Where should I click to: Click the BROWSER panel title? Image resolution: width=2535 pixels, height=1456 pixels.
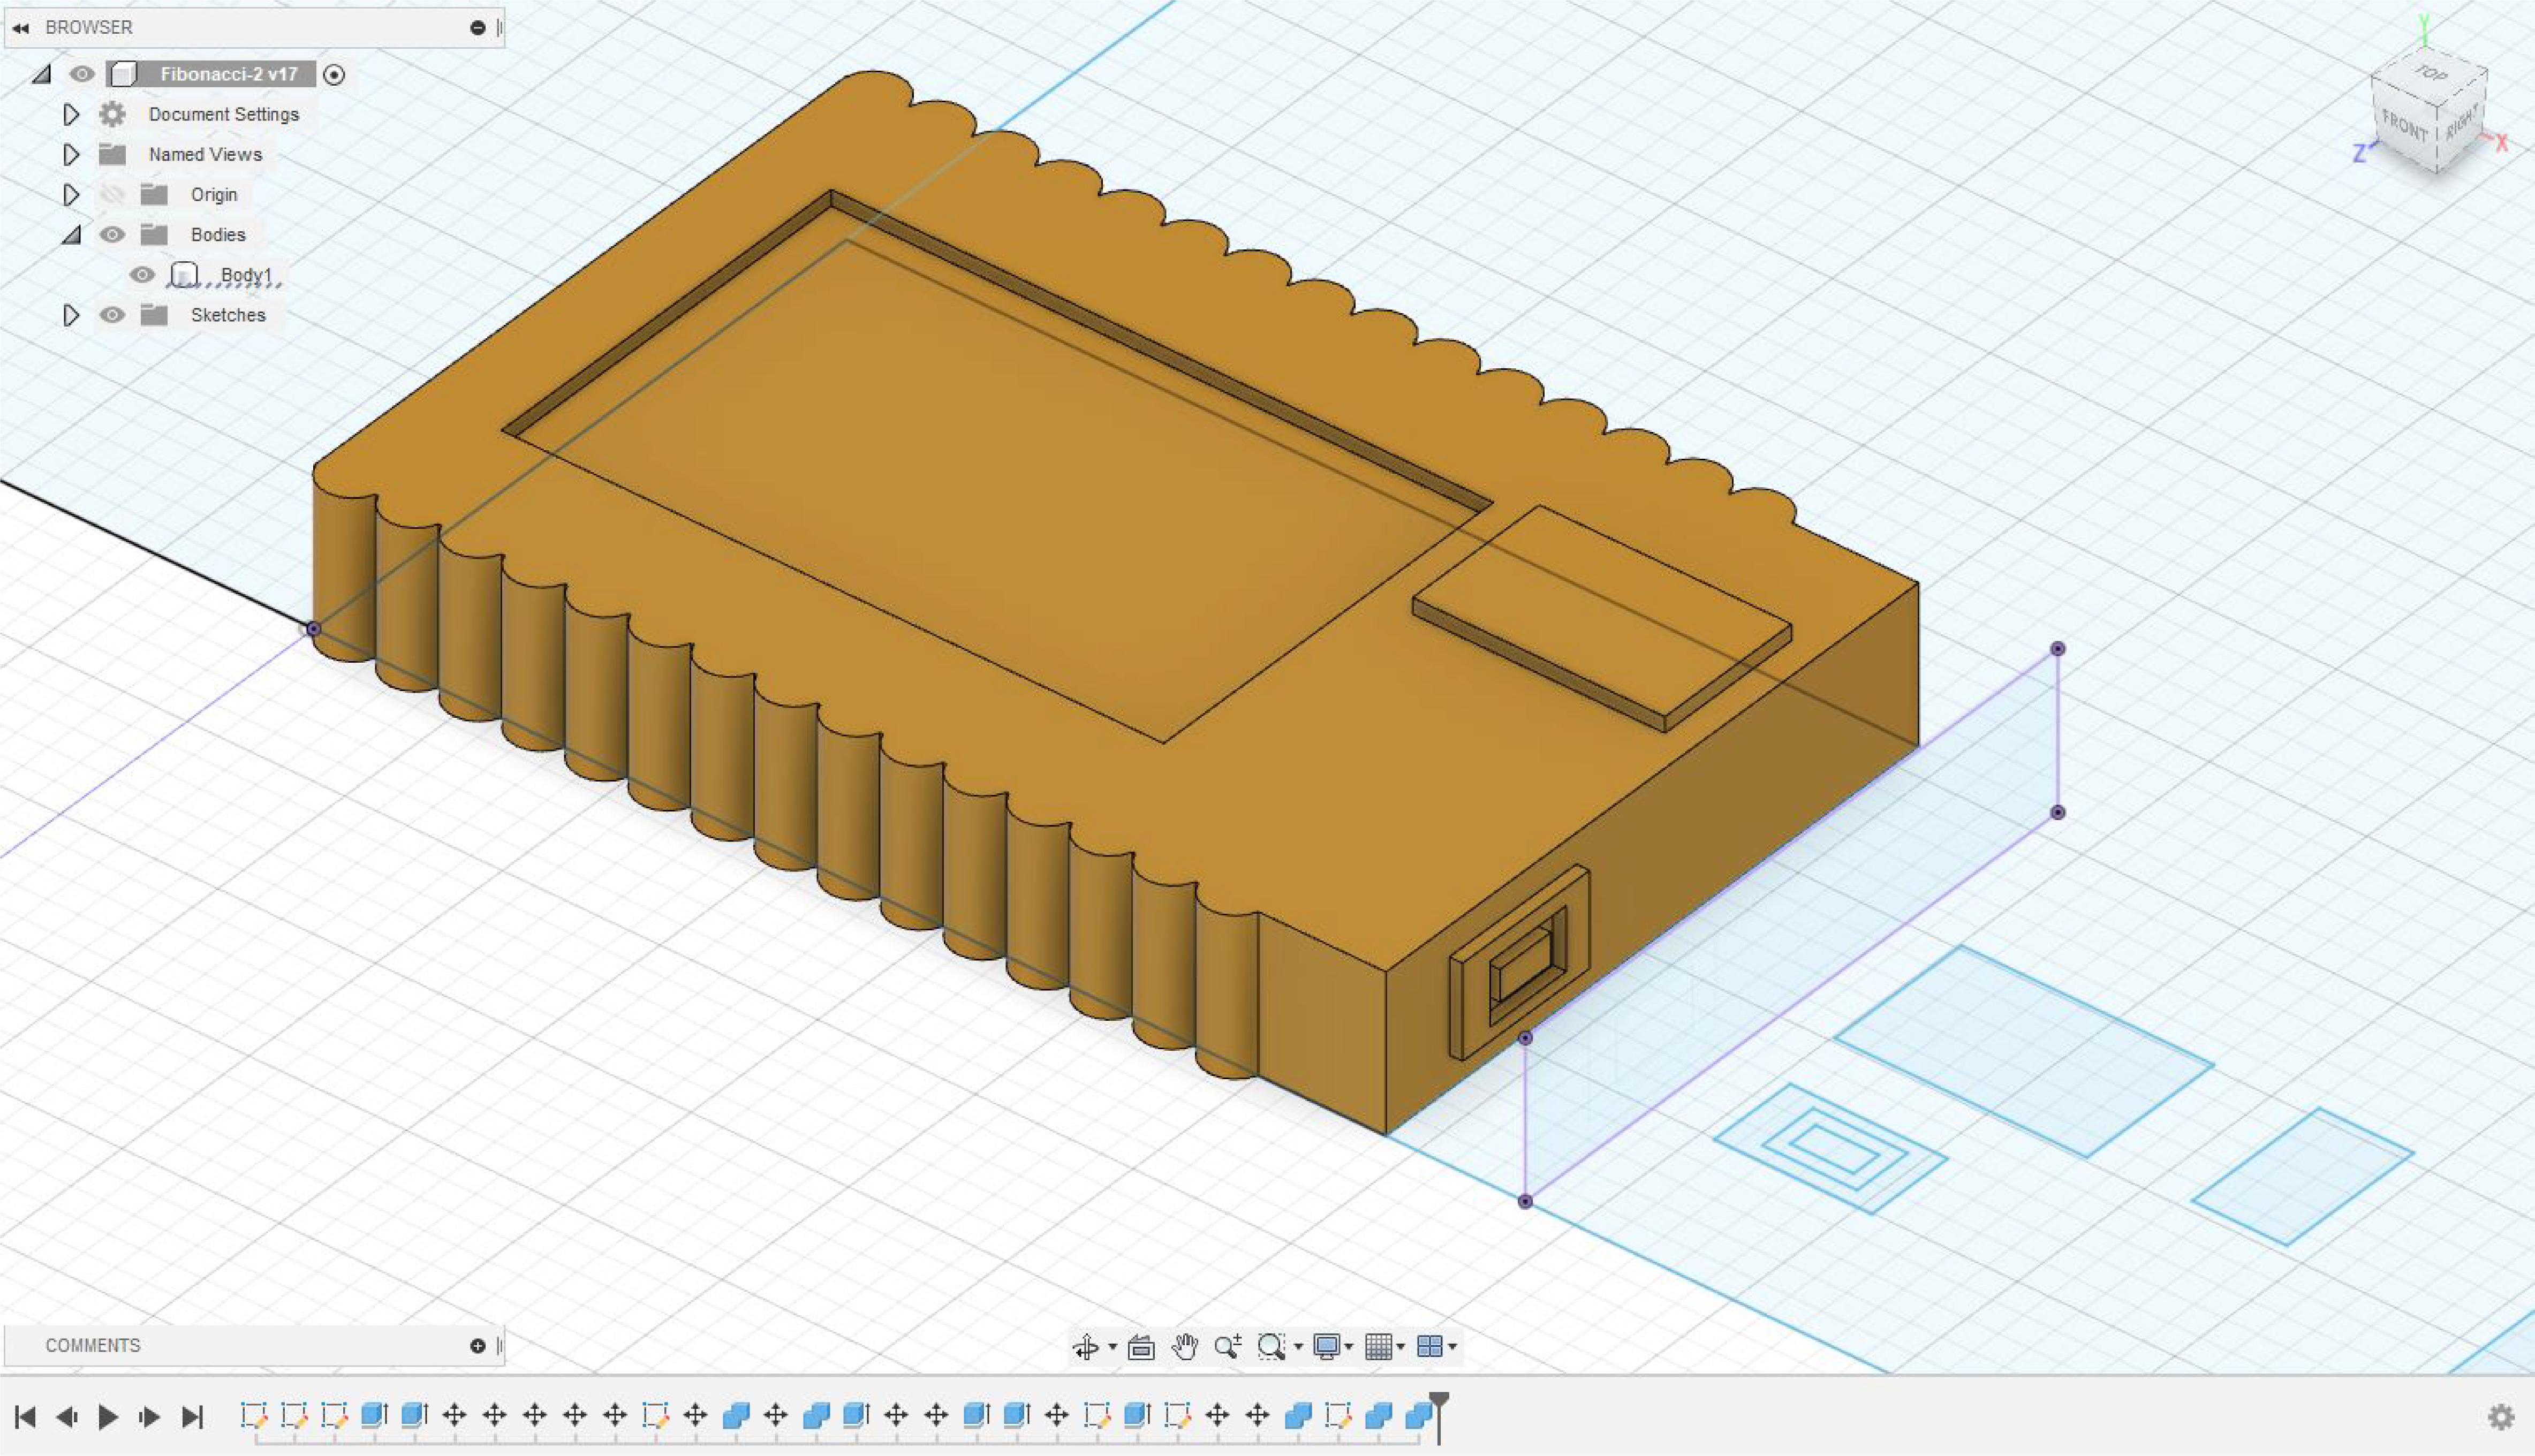click(x=89, y=28)
